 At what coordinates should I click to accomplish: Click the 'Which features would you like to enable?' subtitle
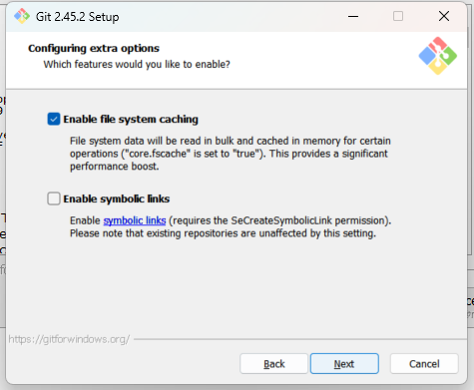pyautogui.click(x=137, y=64)
